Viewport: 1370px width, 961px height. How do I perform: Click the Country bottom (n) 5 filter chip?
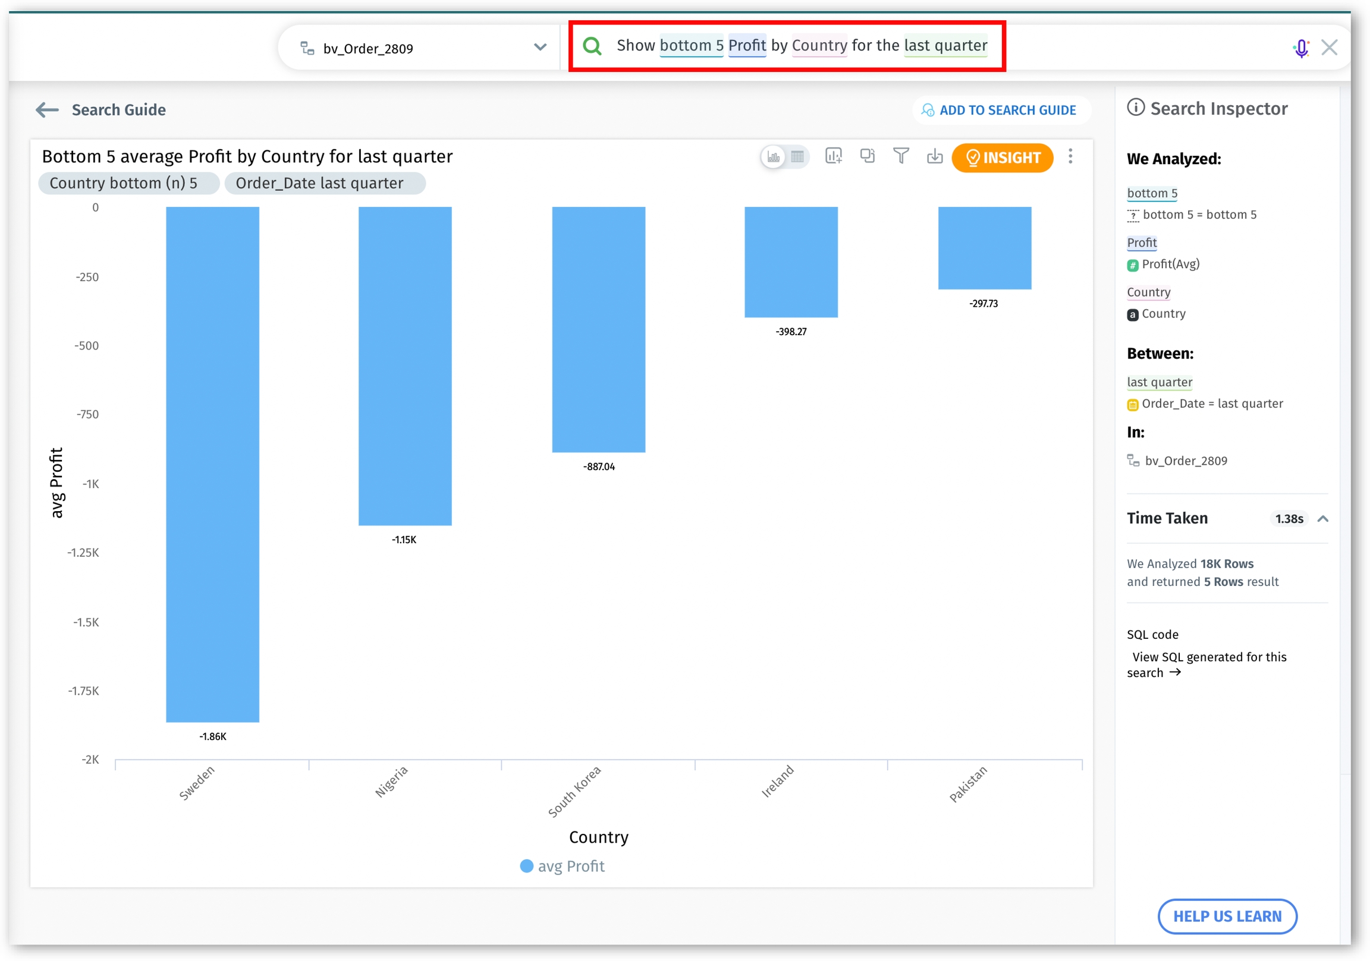click(x=124, y=183)
